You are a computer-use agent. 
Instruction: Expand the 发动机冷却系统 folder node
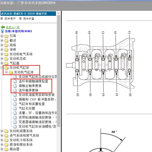2,140
